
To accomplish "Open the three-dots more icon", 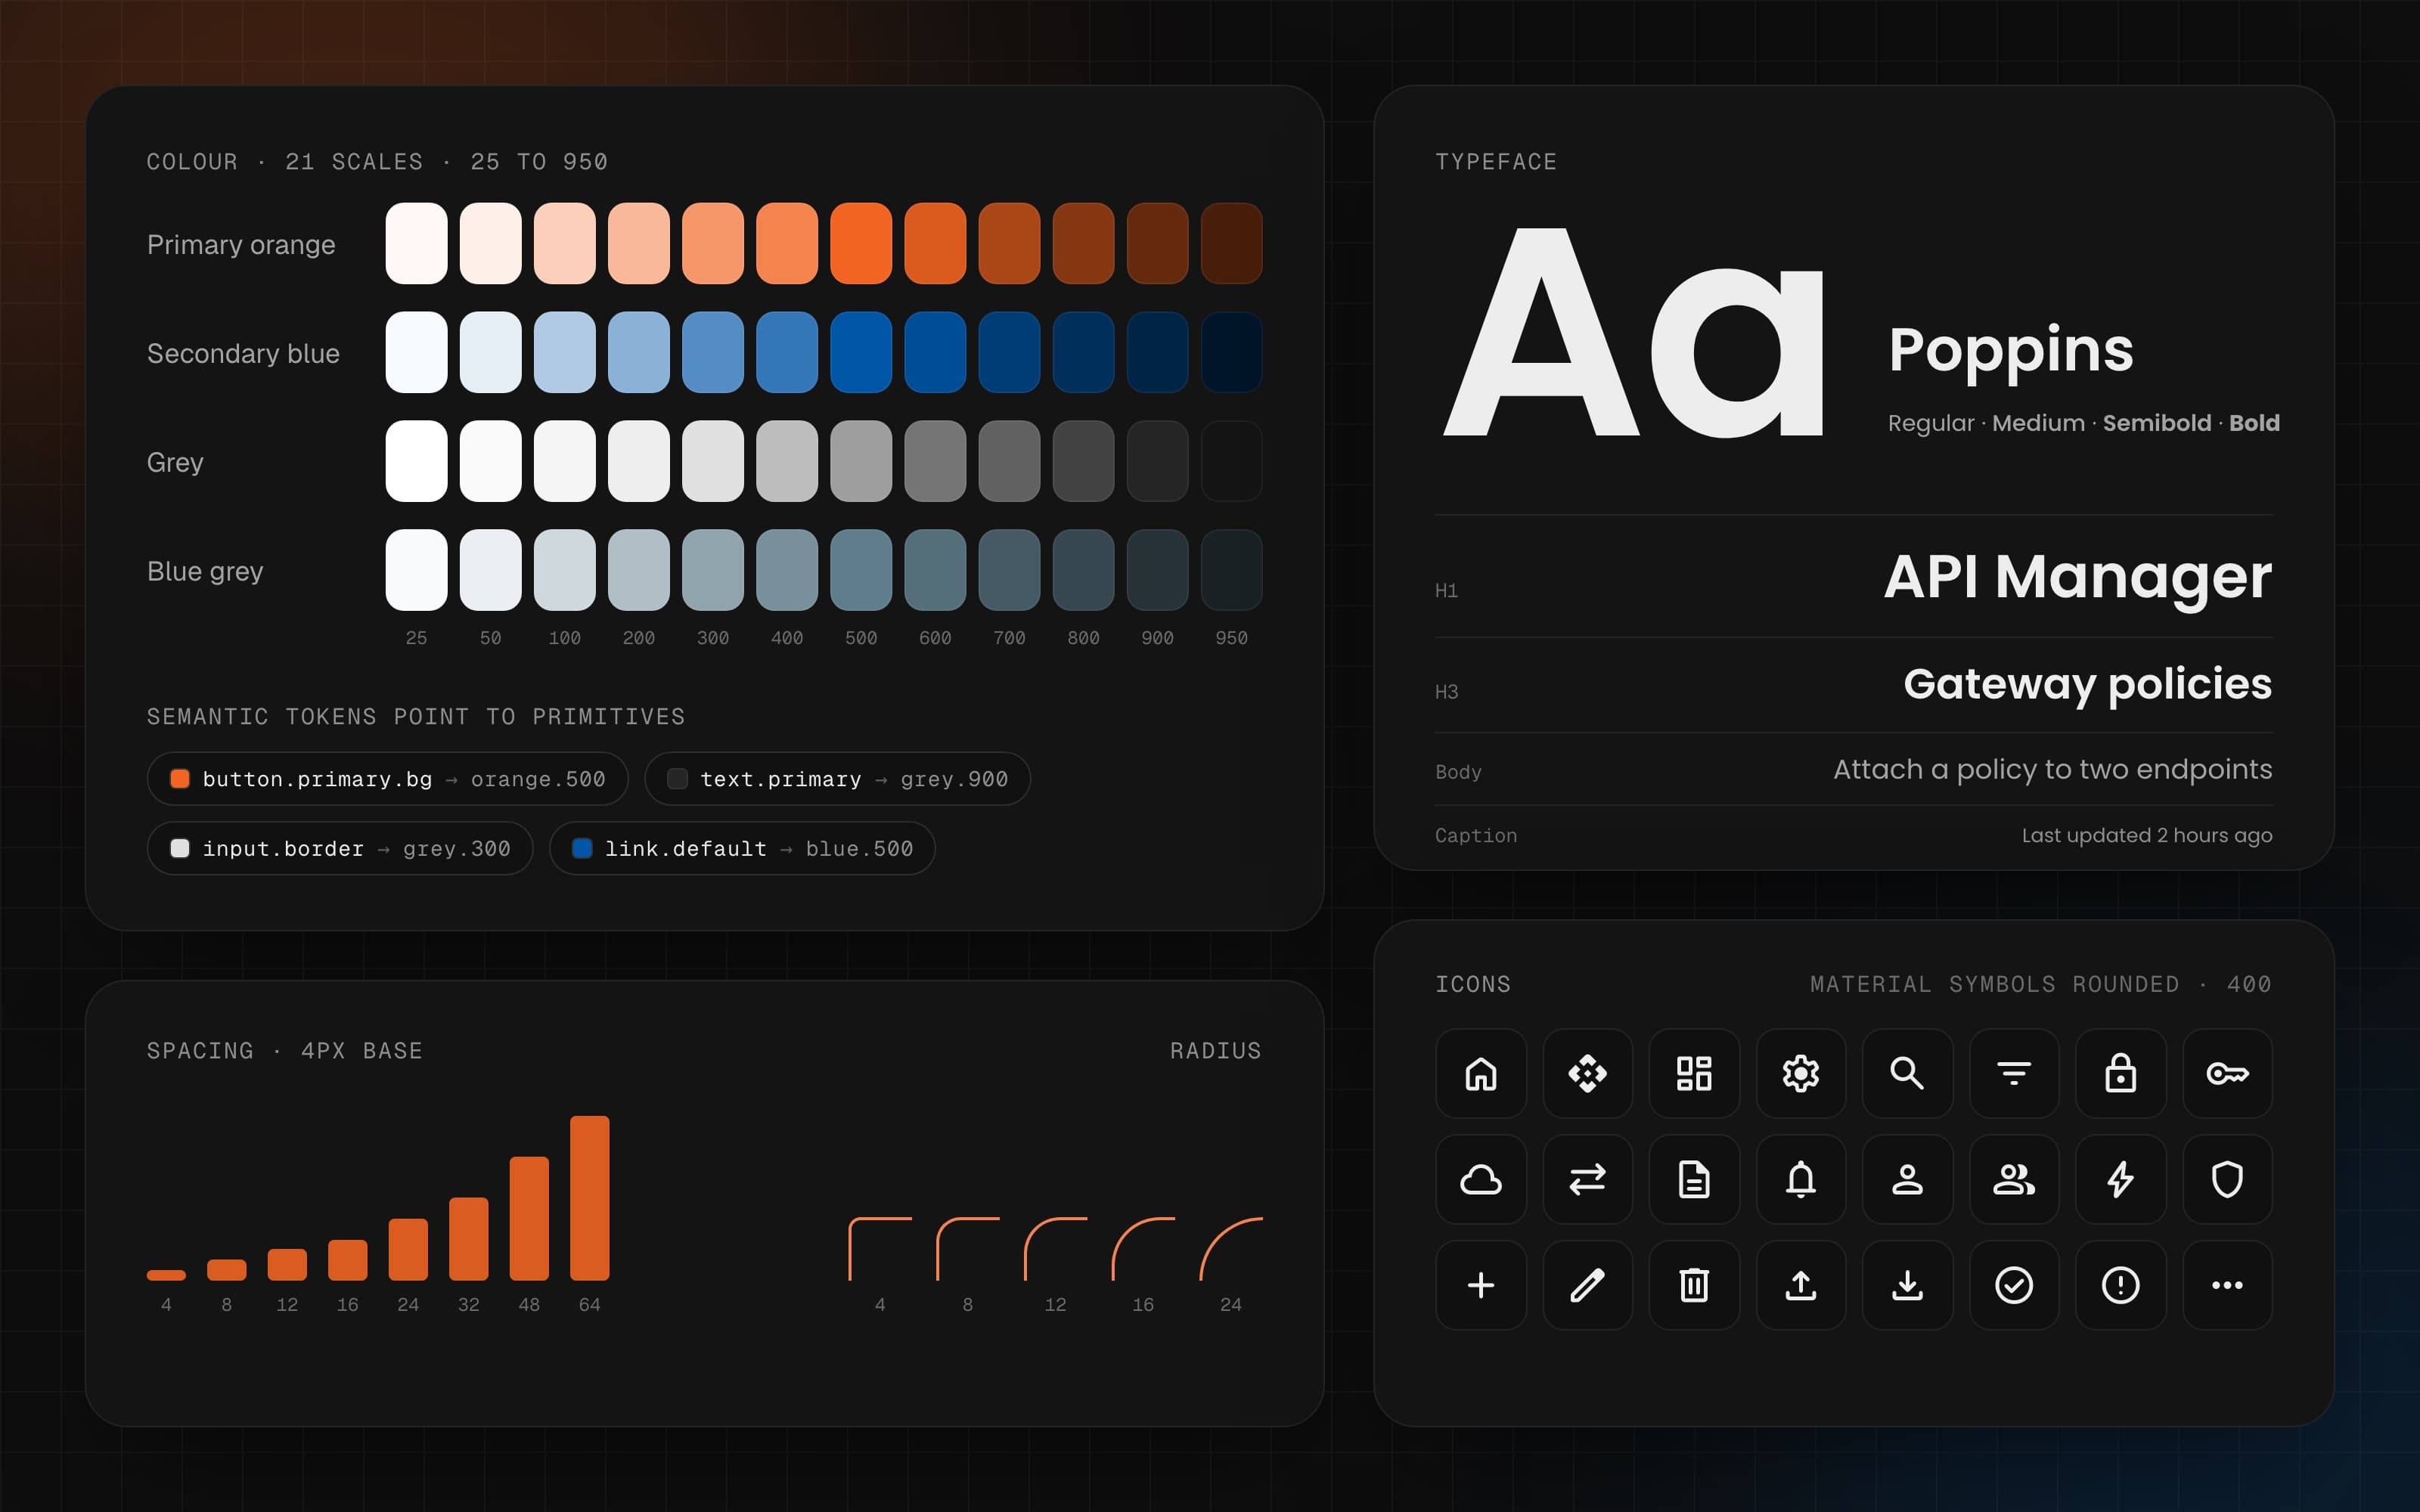I will (x=2227, y=1285).
